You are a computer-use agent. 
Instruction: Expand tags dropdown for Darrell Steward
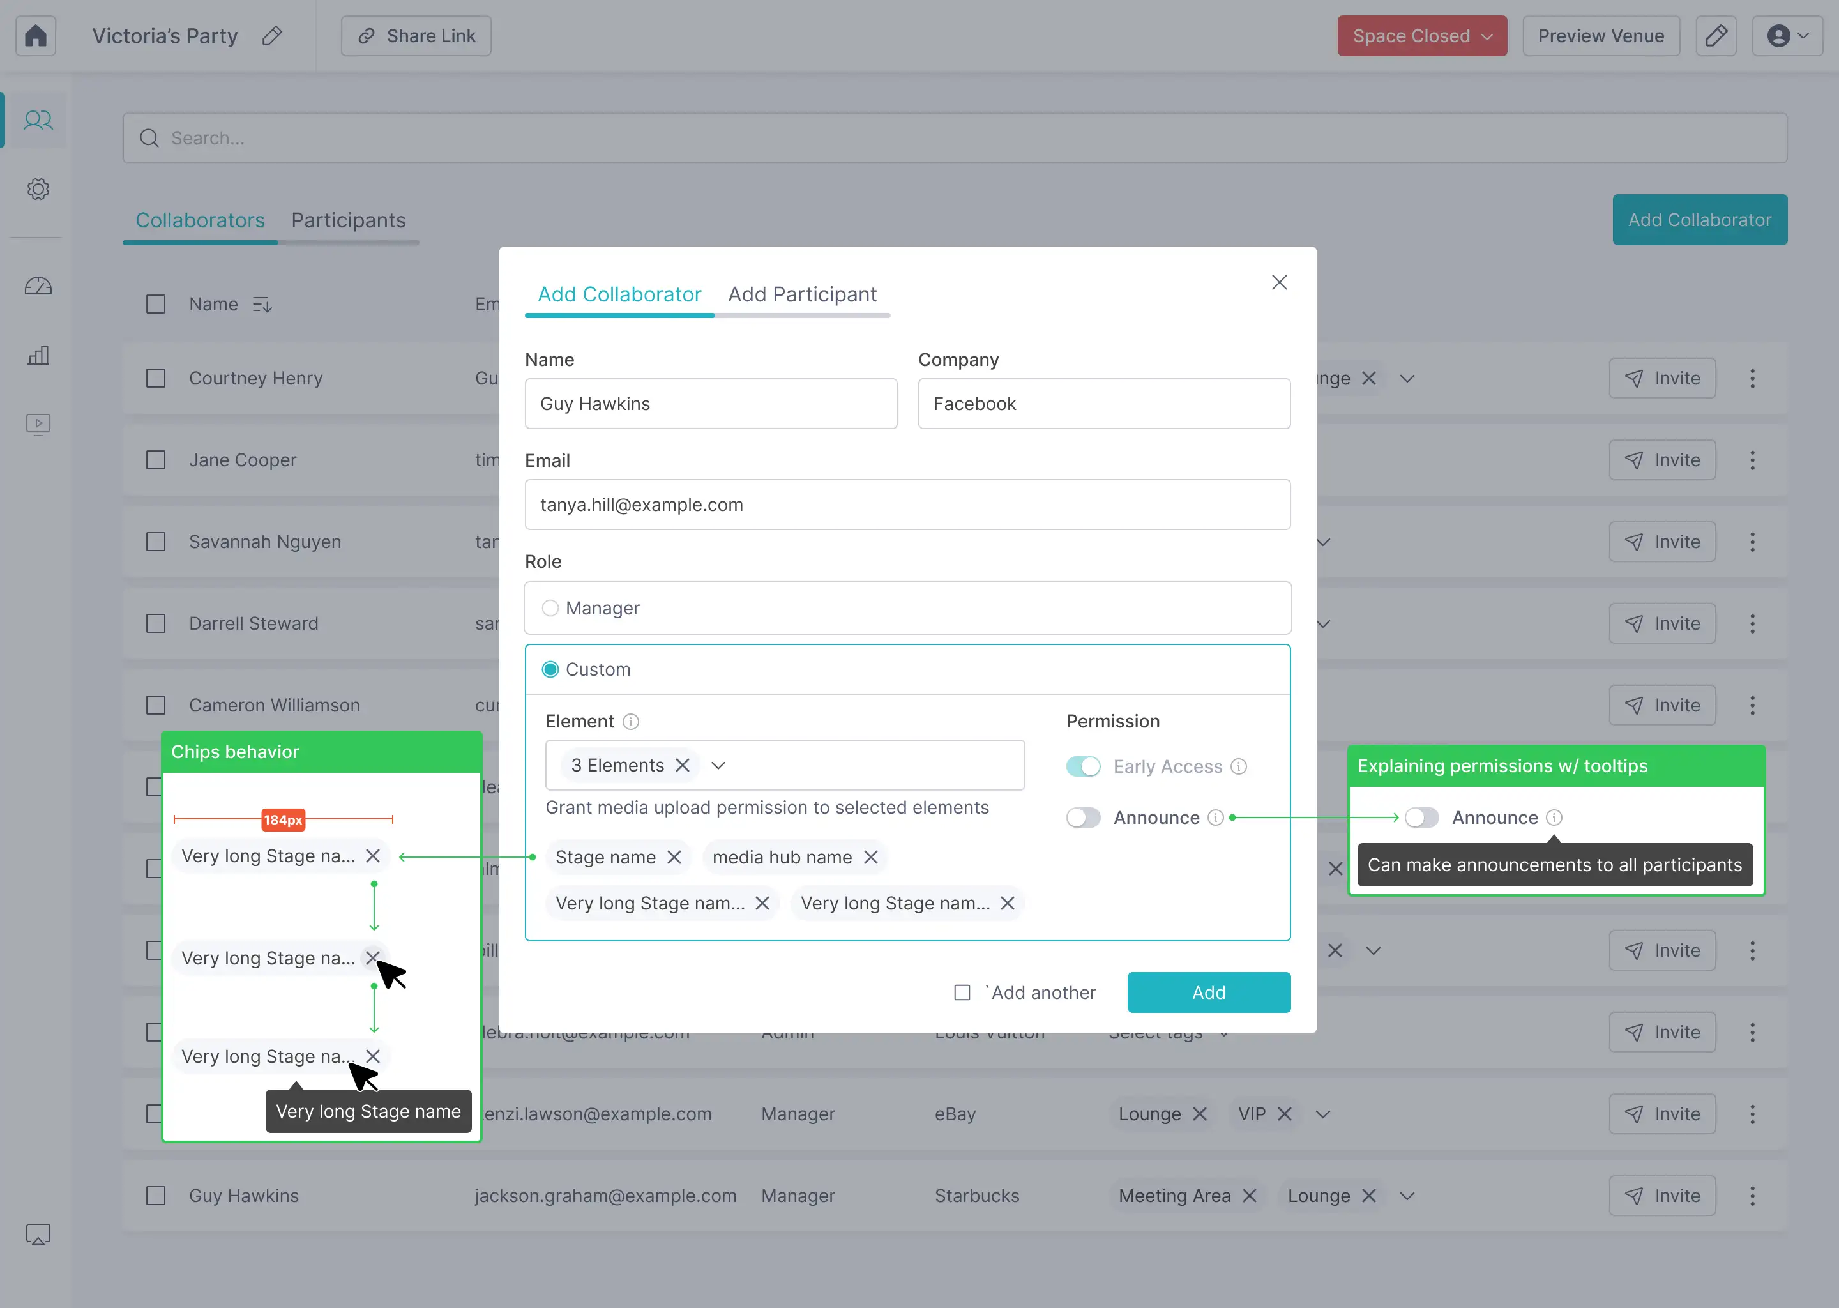coord(1323,623)
